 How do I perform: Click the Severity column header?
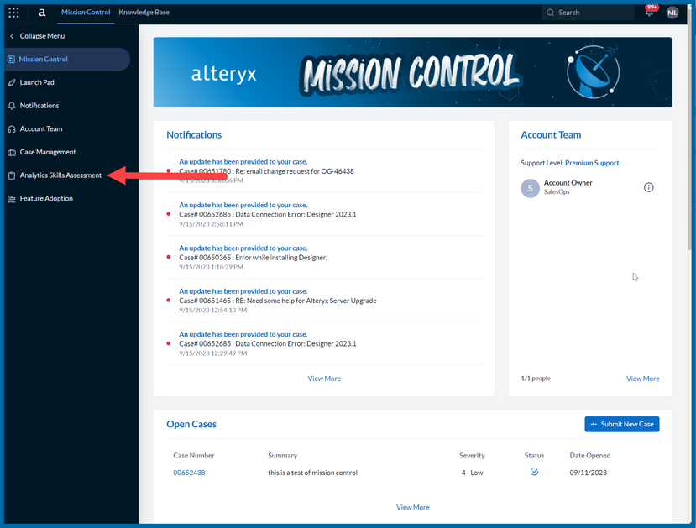472,456
